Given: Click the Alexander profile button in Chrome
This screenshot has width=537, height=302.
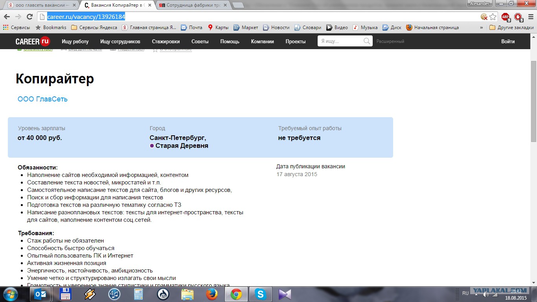Looking at the screenshot, I should point(479,4).
